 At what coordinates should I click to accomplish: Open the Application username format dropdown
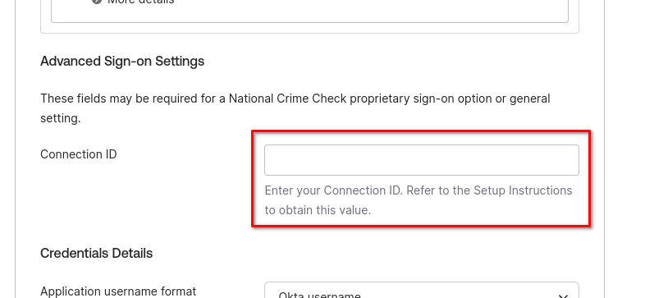coord(422,290)
